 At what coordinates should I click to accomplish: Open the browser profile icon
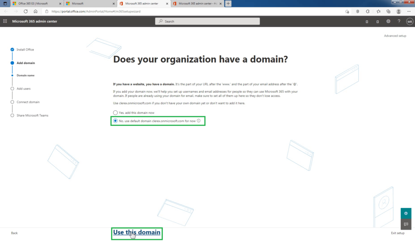point(399,11)
